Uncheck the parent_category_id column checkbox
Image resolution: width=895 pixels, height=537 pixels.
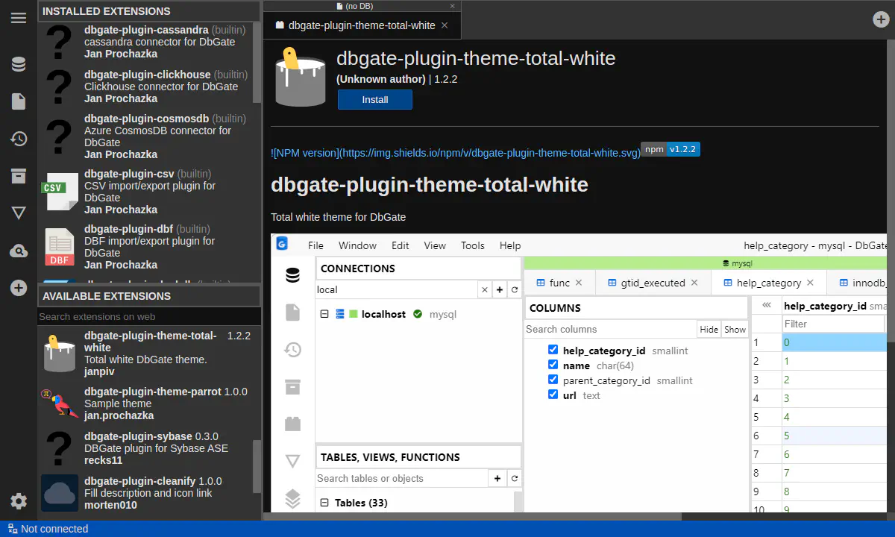[553, 380]
